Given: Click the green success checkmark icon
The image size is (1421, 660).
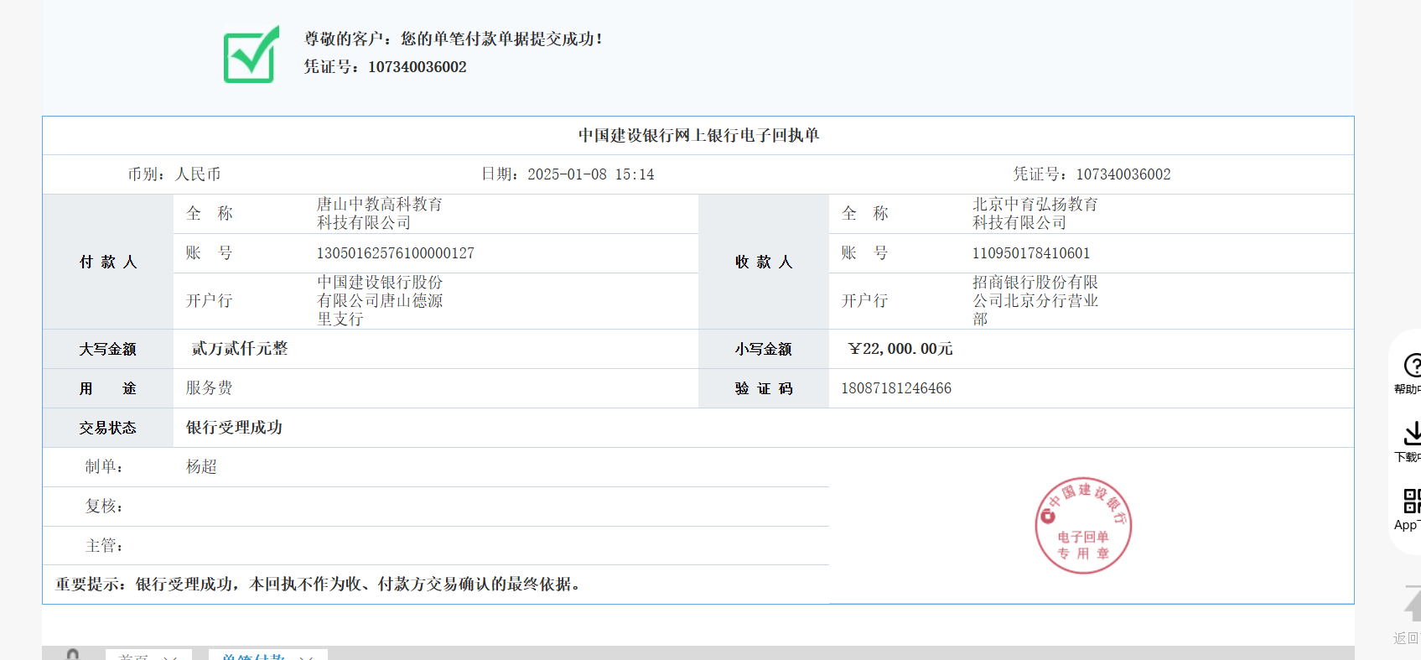Looking at the screenshot, I should click(x=252, y=55).
